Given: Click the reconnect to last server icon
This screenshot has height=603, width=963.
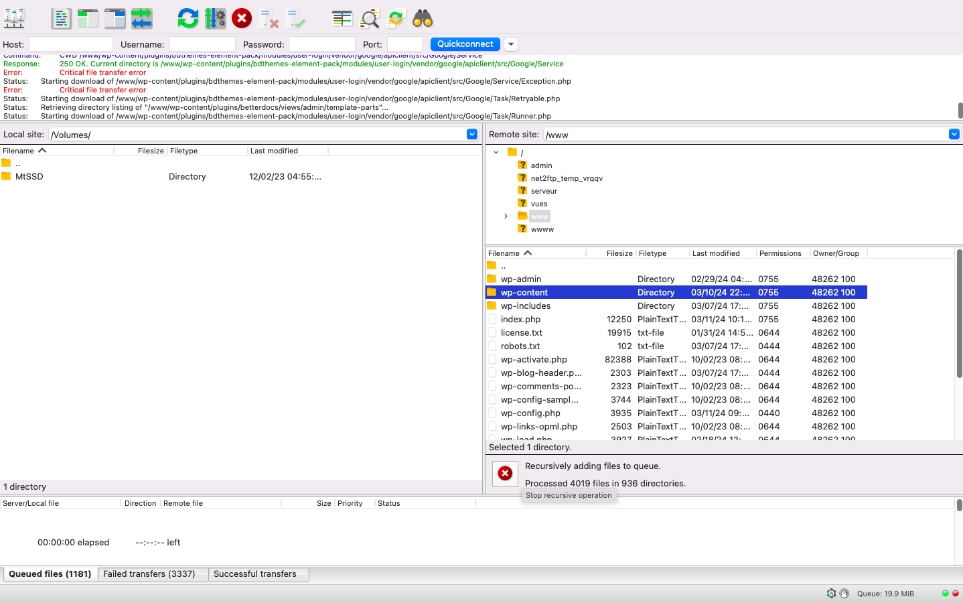Looking at the screenshot, I should (x=295, y=18).
